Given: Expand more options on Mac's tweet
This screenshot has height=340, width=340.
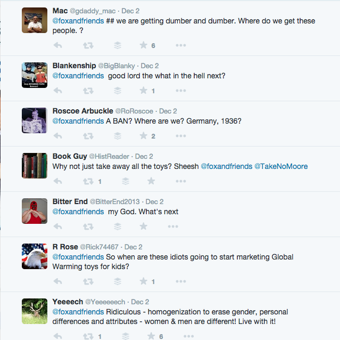Looking at the screenshot, I should 181,45.
